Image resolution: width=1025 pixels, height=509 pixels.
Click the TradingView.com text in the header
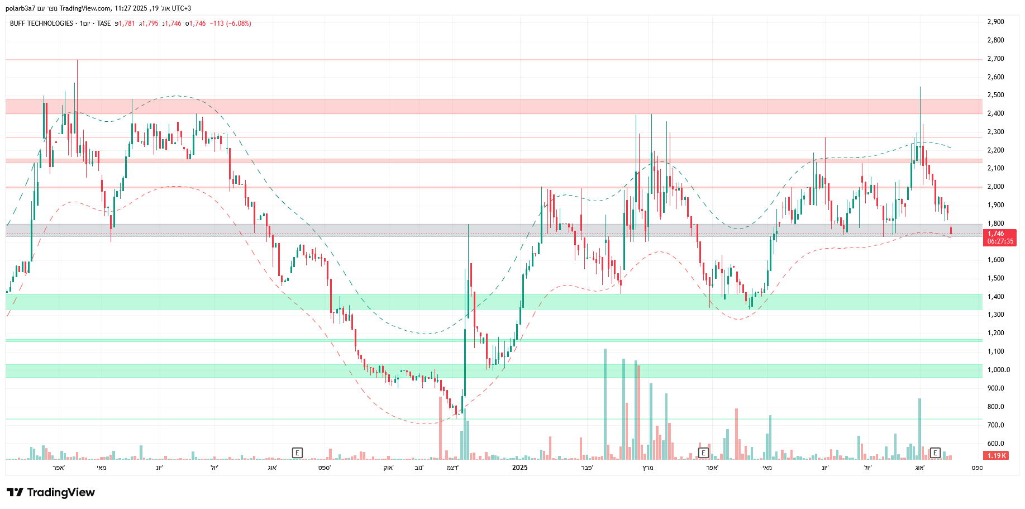pos(85,8)
